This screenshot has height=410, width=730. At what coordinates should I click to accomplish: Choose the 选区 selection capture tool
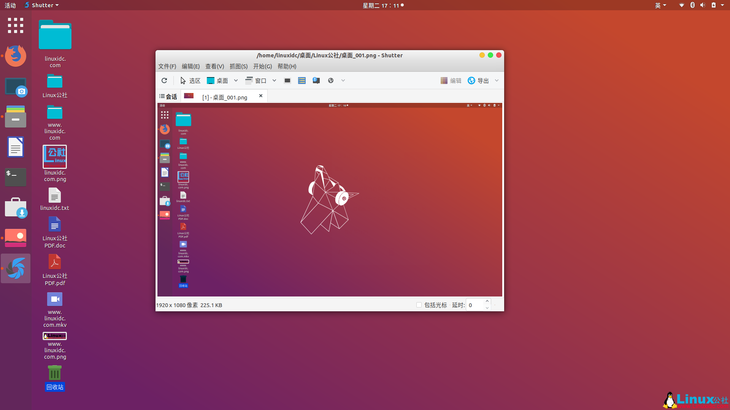tap(190, 80)
